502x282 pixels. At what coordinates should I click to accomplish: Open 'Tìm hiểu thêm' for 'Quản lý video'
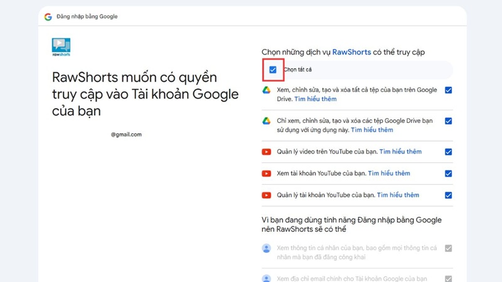[400, 152]
